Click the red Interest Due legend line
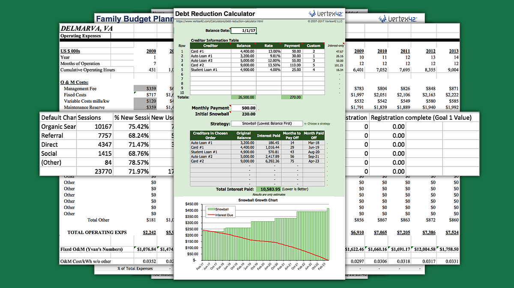514x288 pixels. point(211,215)
